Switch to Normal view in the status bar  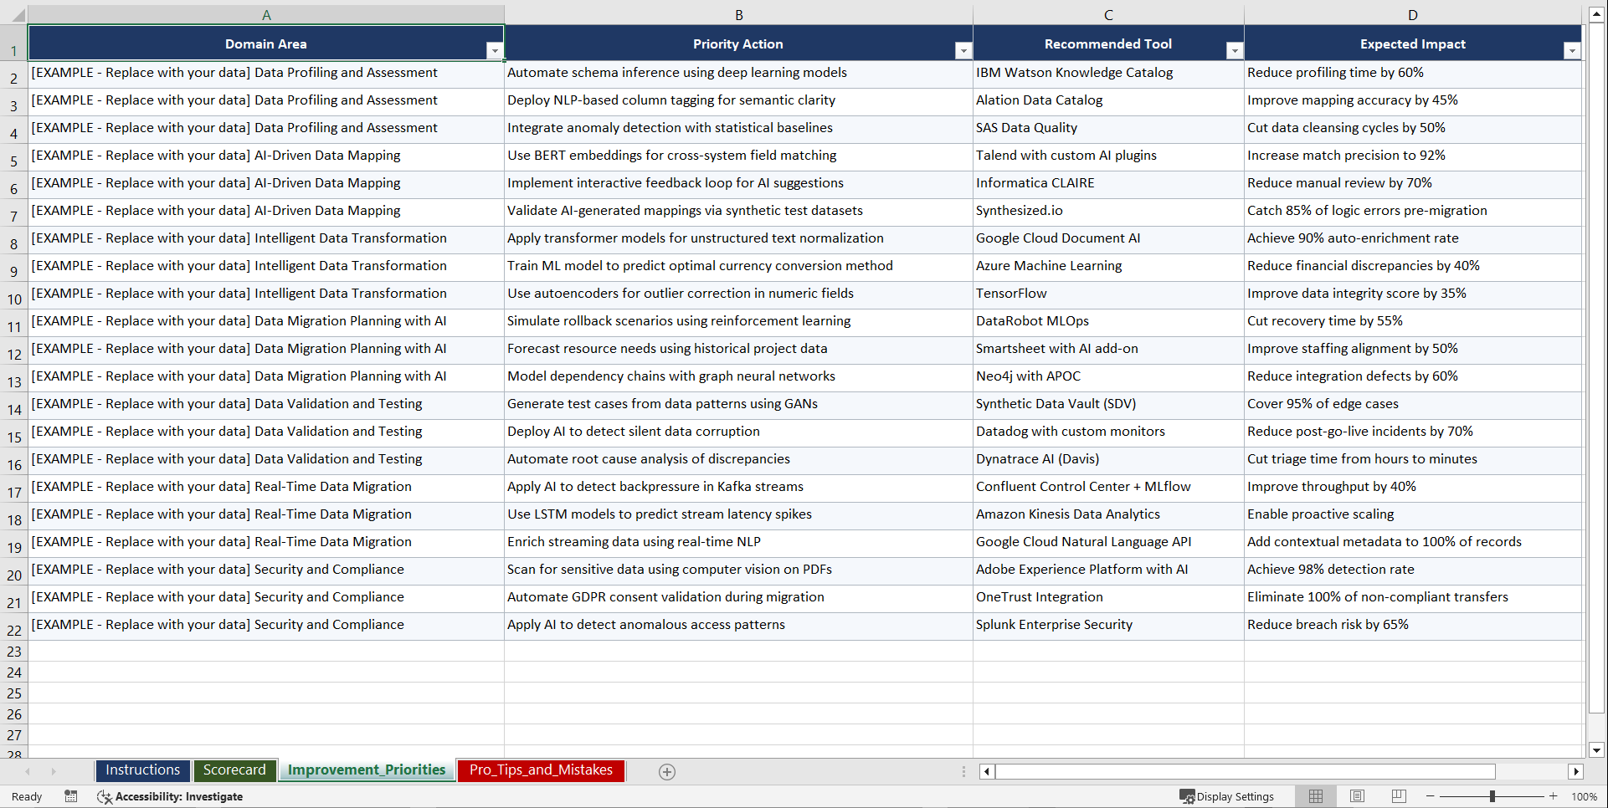tap(1315, 796)
